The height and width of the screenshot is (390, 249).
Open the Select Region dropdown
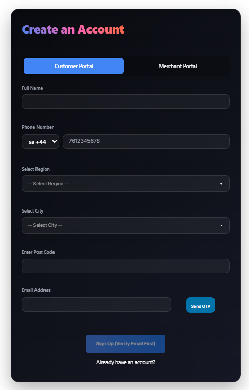(126, 184)
